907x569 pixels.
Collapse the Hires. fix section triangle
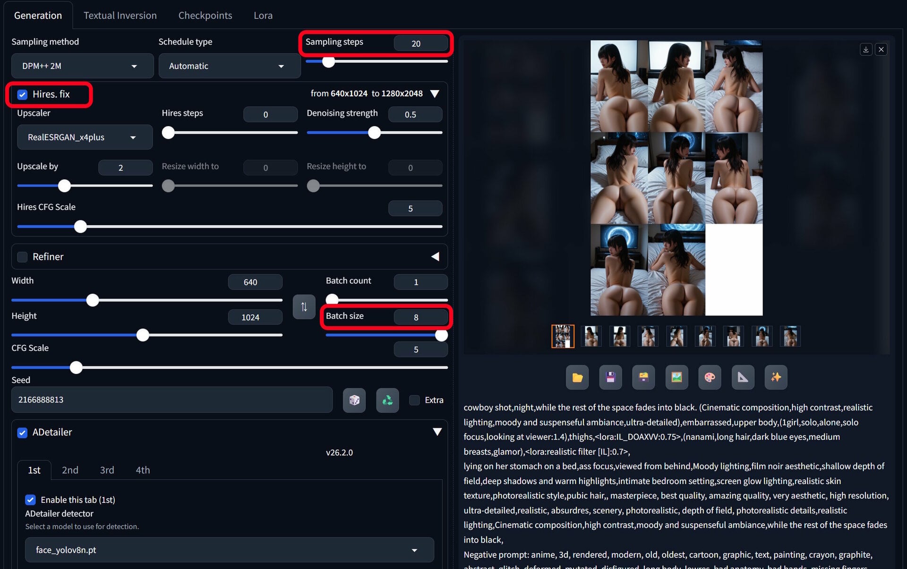click(435, 94)
